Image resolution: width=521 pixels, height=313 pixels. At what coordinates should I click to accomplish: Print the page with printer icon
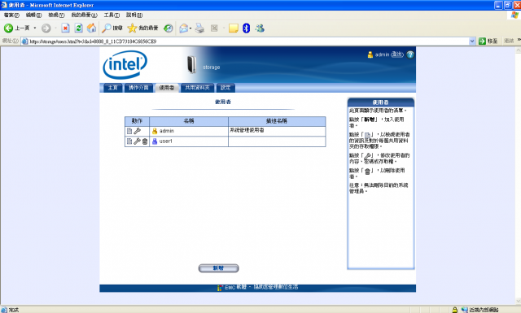[x=199, y=28]
